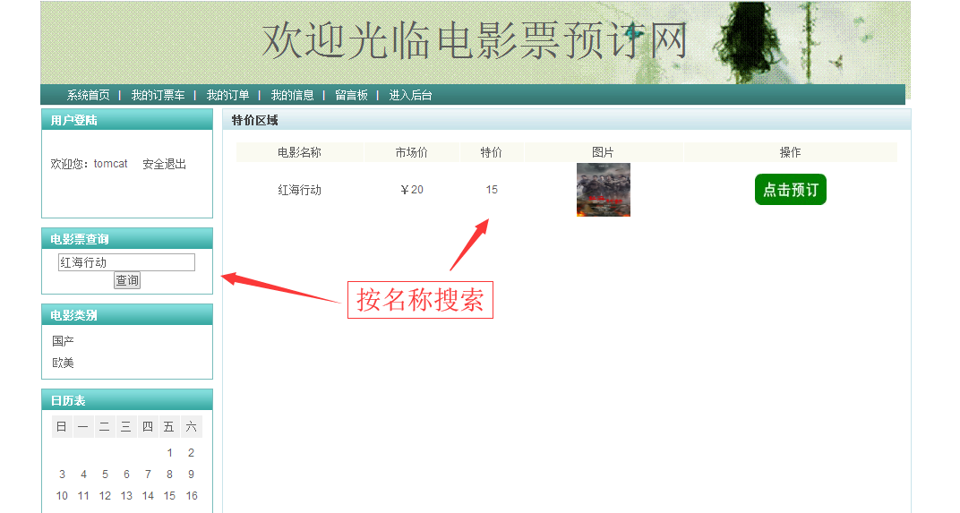Click the 安全退出 logout link

coord(164,164)
